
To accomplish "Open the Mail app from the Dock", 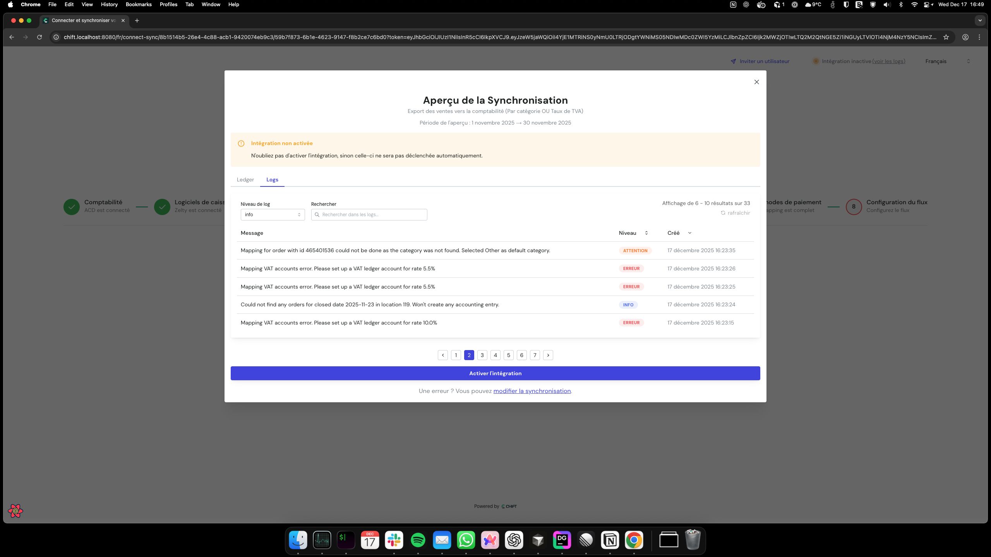I will pos(442,540).
